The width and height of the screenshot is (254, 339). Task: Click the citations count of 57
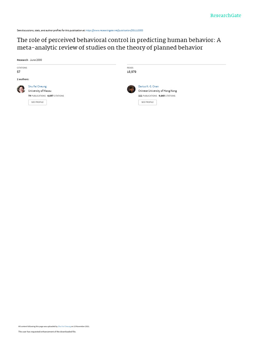[x=19, y=72]
